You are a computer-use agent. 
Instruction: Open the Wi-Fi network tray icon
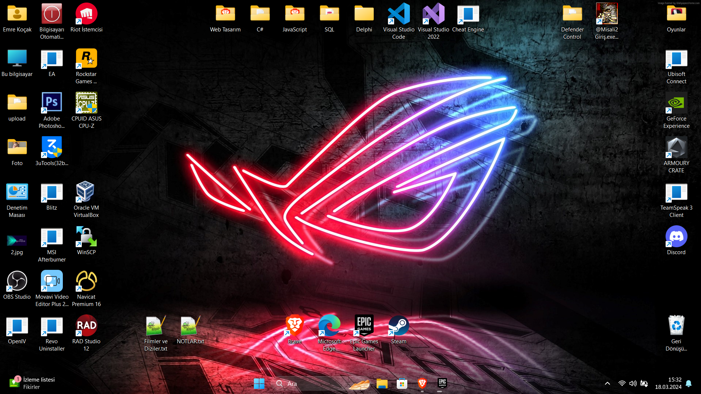[x=622, y=384]
